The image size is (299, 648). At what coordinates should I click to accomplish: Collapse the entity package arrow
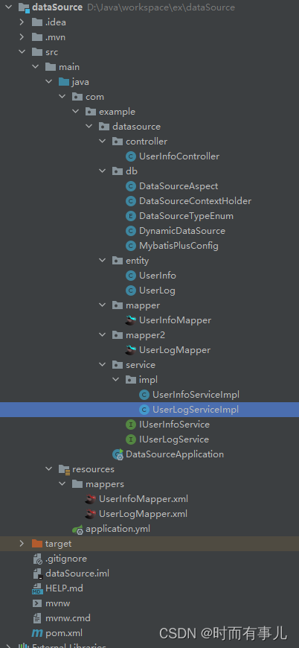[103, 261]
